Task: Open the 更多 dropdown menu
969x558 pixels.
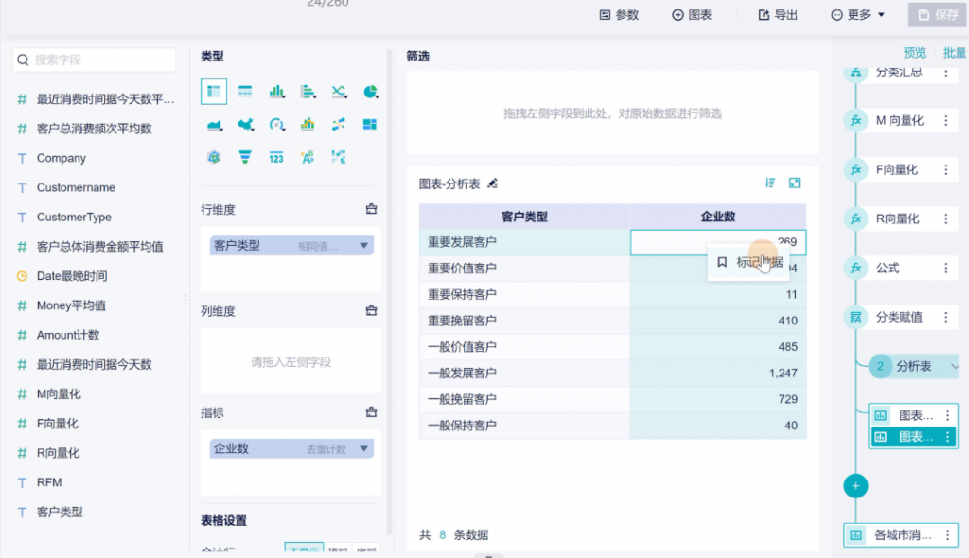Action: point(858,15)
